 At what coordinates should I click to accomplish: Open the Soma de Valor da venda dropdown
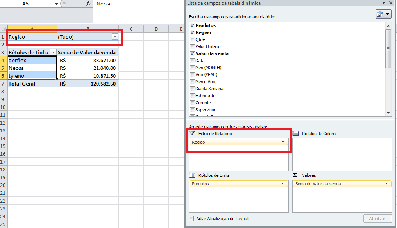pos(386,184)
